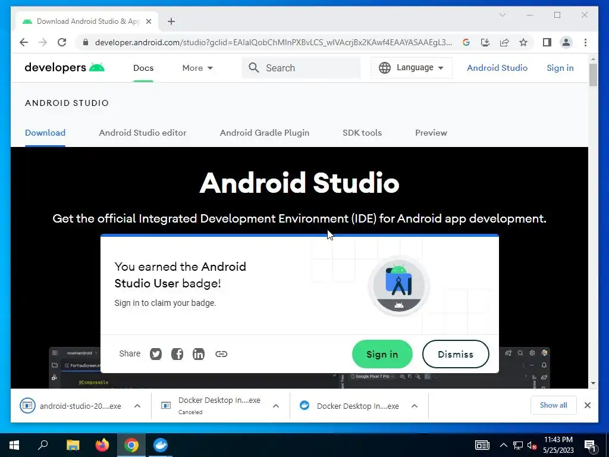Expand options for canceled Docker Desktop download

pos(276,406)
